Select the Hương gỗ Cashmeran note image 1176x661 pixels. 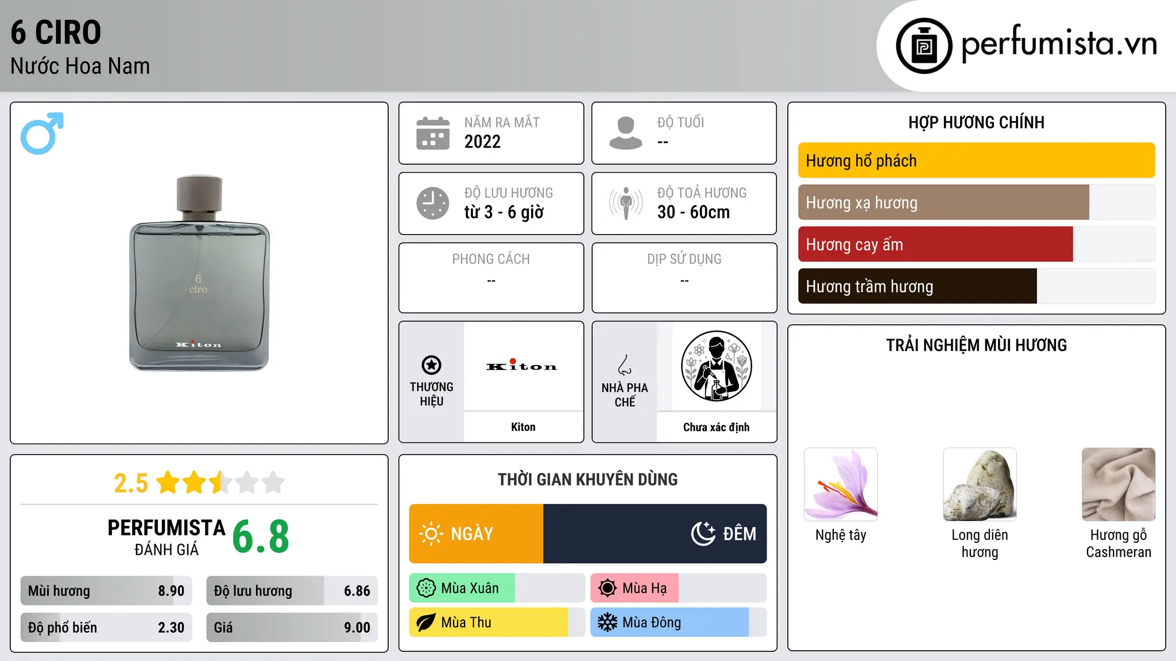1119,484
